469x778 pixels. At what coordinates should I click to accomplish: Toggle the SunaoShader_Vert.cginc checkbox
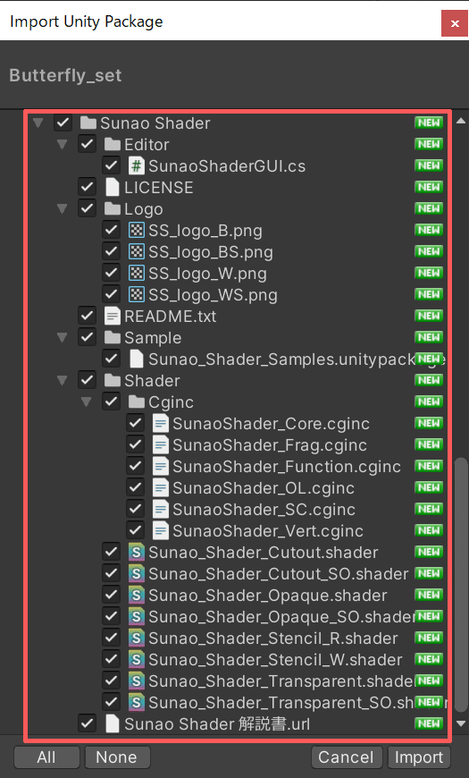pos(136,530)
